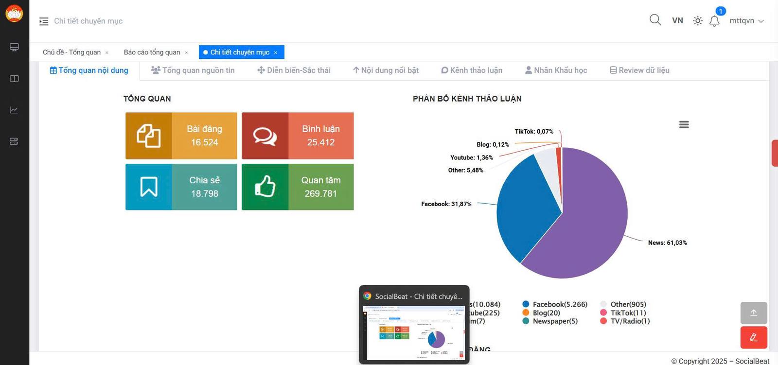Open the server stack sidebar icon
The image size is (778, 365).
pyautogui.click(x=14, y=141)
